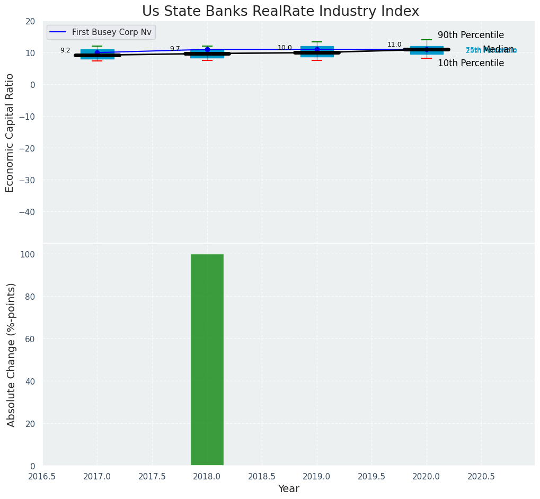
Task: Select the 9.7 median value label
Action: coord(175,49)
